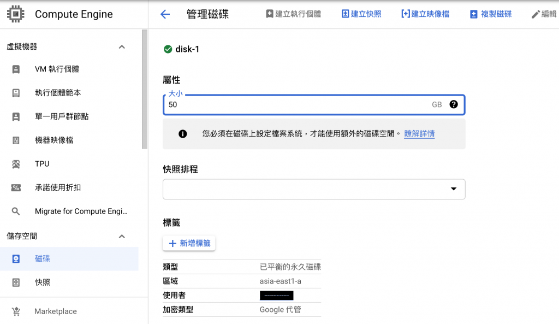Click the 管理磁碟 page title

click(207, 14)
